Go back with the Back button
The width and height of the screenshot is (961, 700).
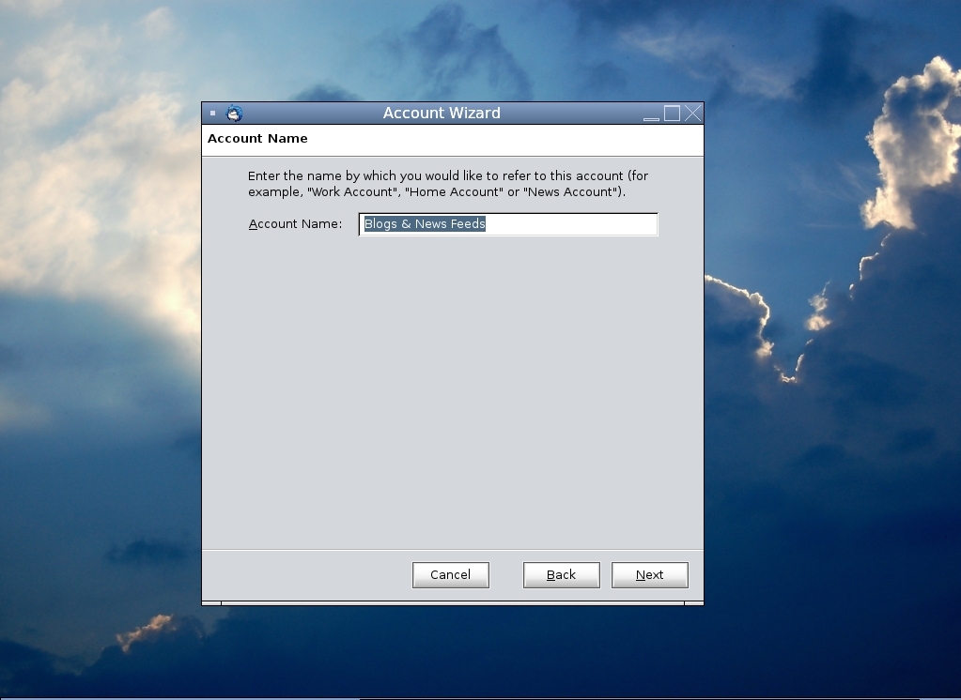point(562,575)
